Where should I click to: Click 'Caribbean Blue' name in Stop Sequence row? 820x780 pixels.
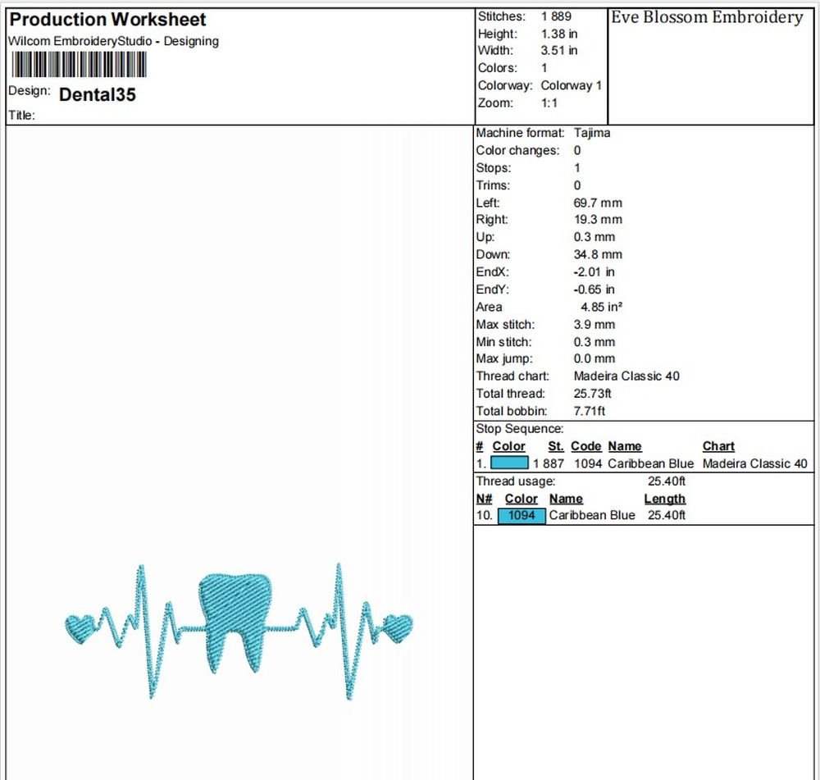(x=650, y=464)
